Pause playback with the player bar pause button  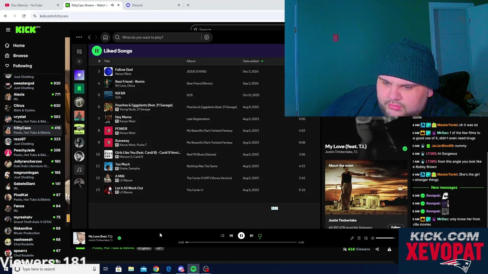click(x=241, y=236)
